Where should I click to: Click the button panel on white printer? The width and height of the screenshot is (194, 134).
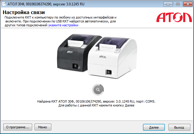click(x=118, y=51)
